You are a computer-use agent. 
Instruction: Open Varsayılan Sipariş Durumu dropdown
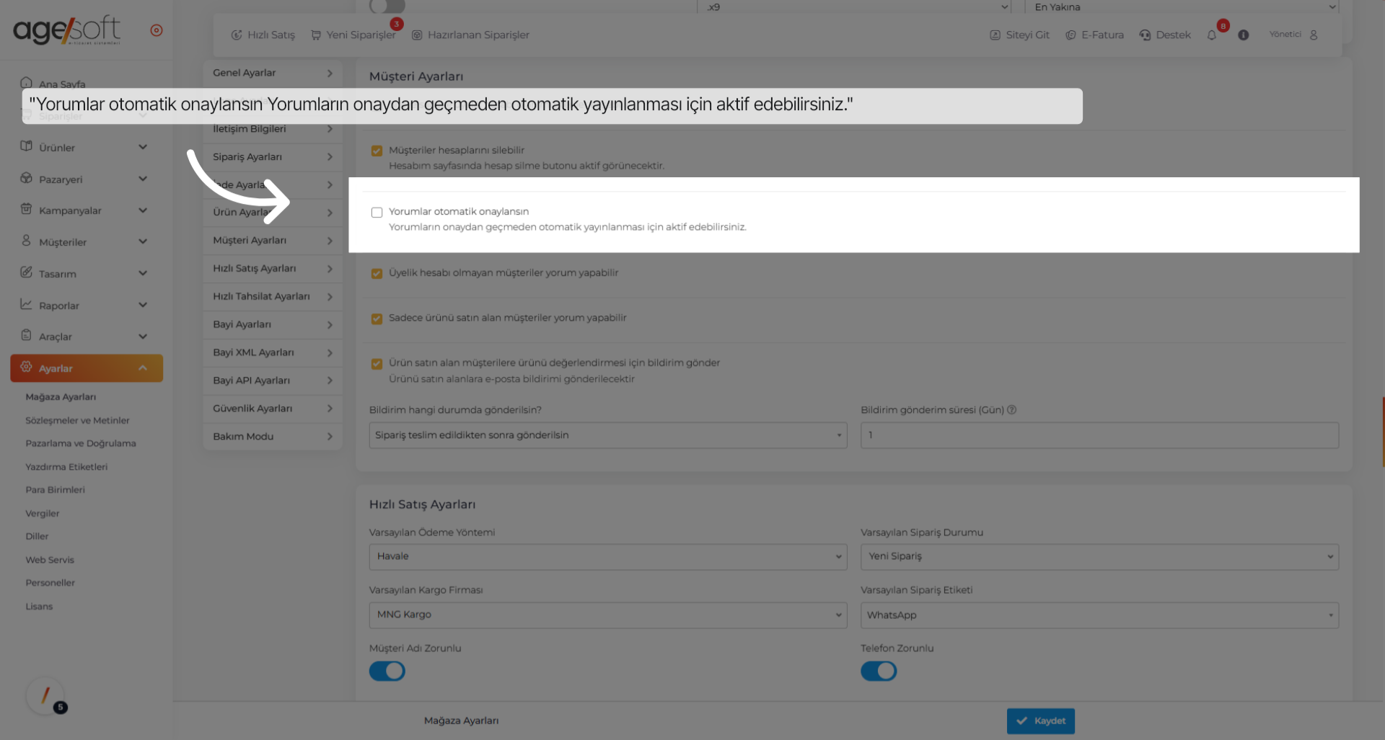1099,556
